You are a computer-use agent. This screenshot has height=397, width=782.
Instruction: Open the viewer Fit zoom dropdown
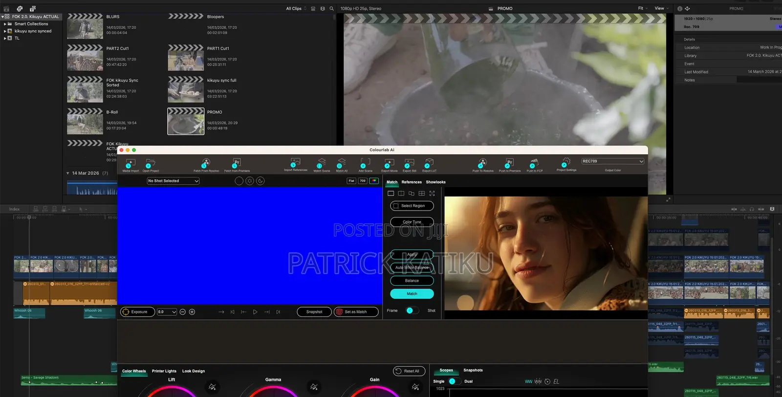(x=643, y=8)
